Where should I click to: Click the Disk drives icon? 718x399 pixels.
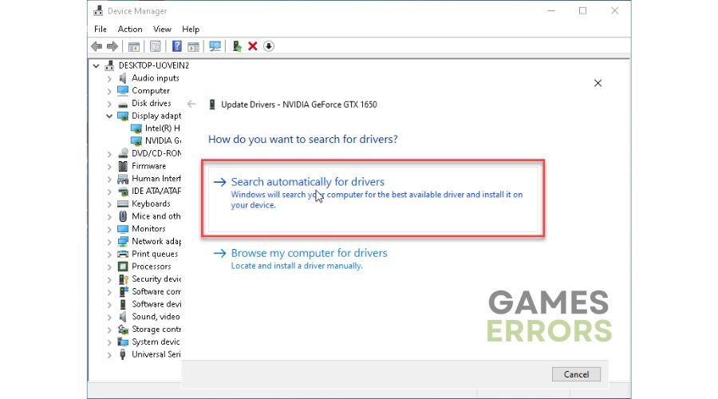[123, 104]
